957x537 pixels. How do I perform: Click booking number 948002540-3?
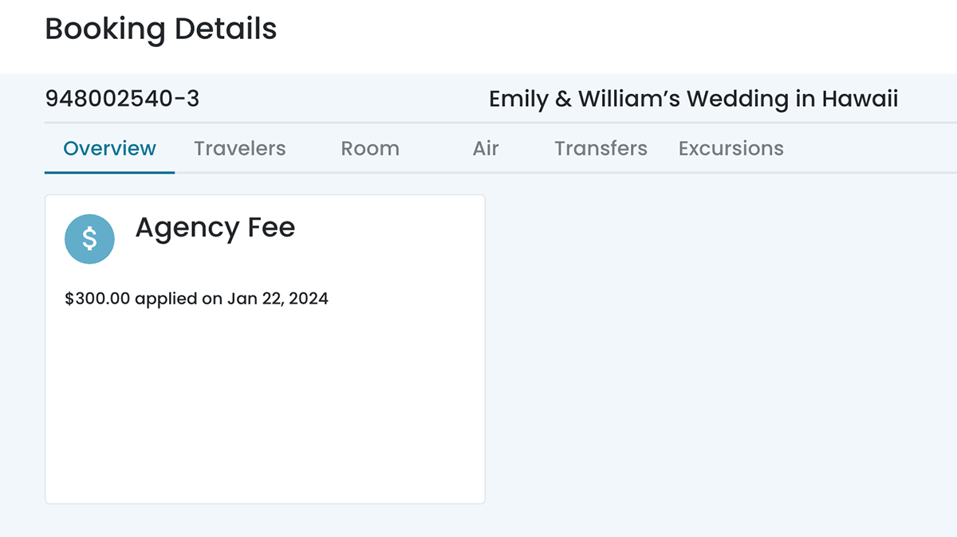(x=122, y=99)
